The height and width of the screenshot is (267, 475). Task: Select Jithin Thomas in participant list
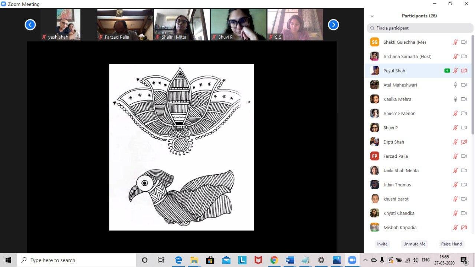click(x=397, y=185)
